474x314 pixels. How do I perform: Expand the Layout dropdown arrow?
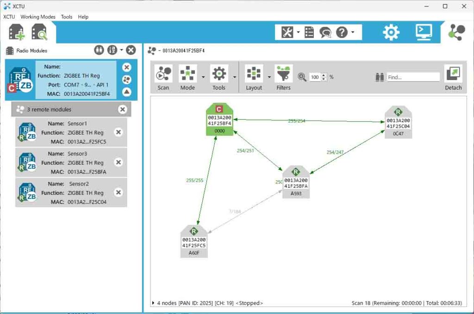pyautogui.click(x=269, y=77)
